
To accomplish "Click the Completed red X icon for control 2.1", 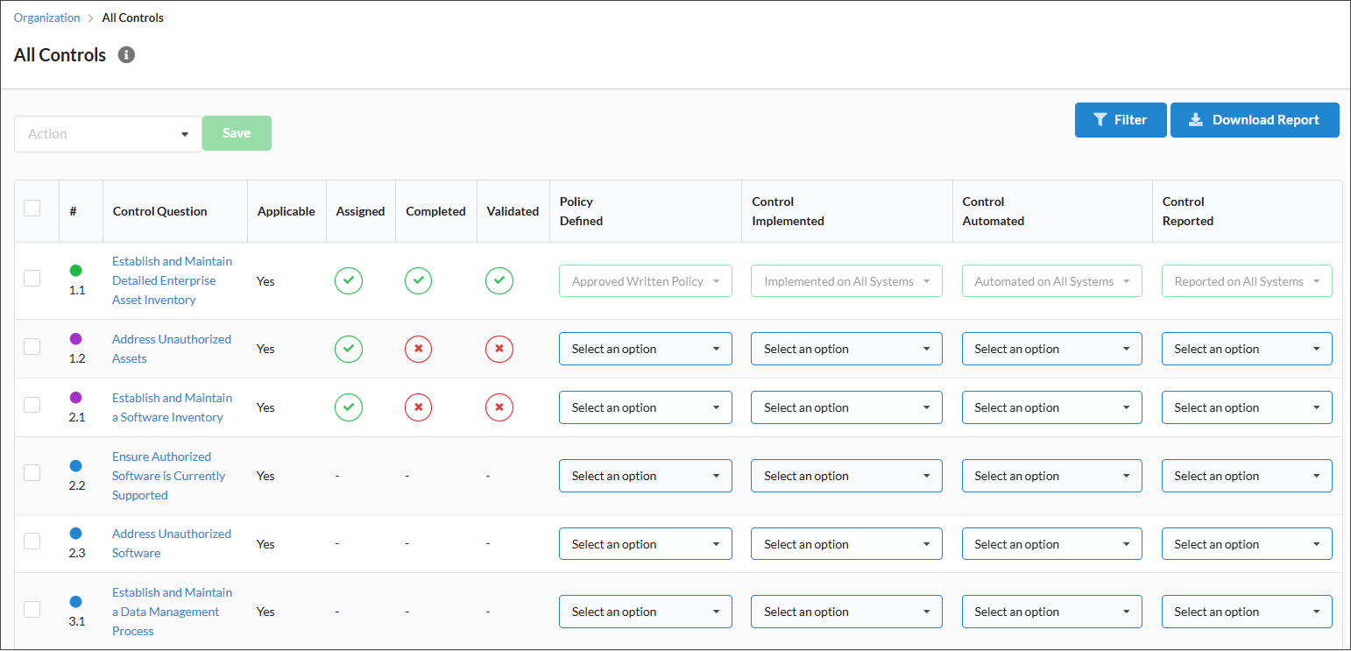I will pos(418,407).
